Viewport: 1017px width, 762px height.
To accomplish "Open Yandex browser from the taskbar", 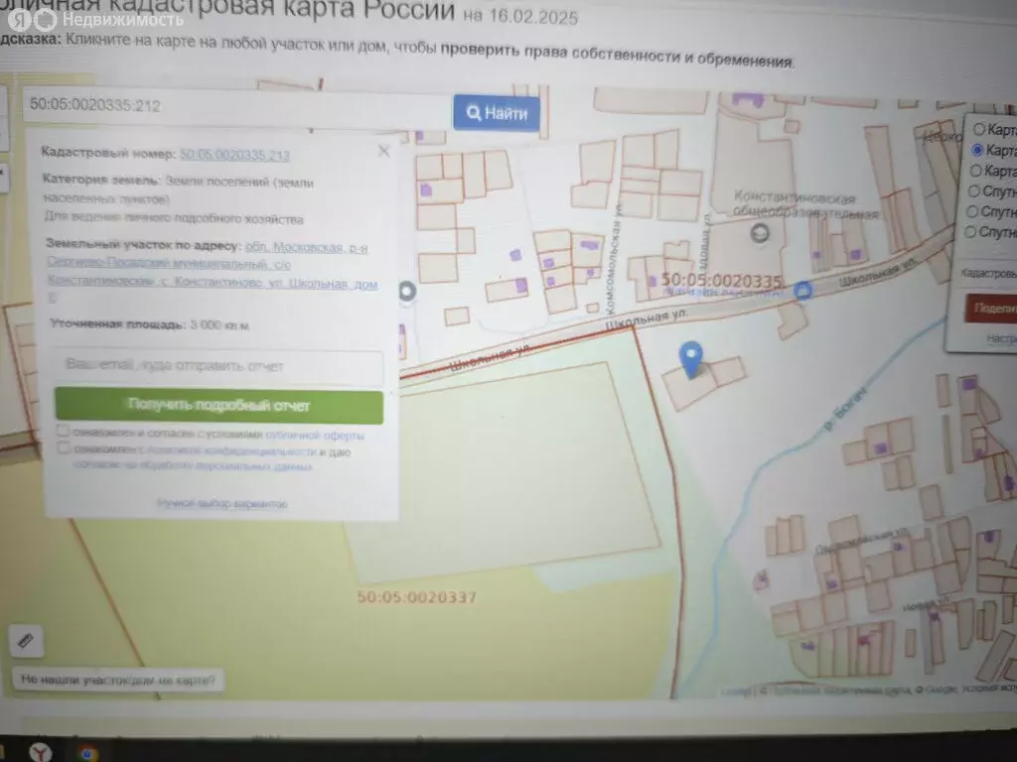I will (x=41, y=754).
